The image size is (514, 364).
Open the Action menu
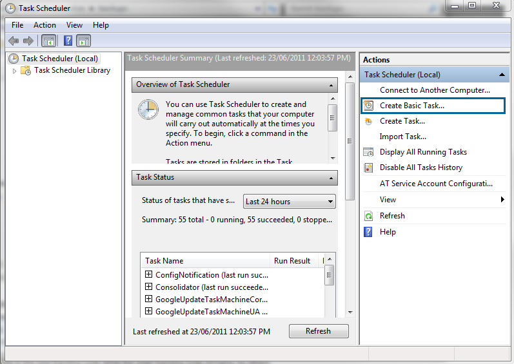coord(44,25)
